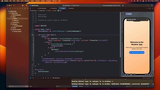Collapse the Preview Content folder
Screen dimensions: 160x90
point(10,29)
